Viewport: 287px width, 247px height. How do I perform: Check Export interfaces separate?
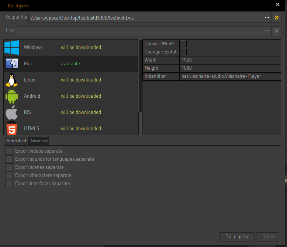[x=9, y=184]
